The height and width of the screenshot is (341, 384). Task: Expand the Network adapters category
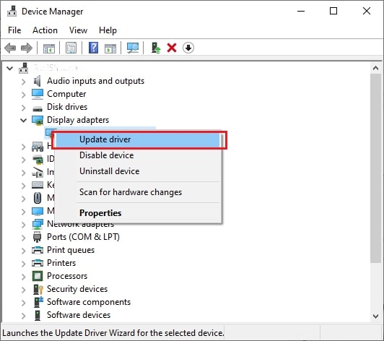[x=23, y=224]
